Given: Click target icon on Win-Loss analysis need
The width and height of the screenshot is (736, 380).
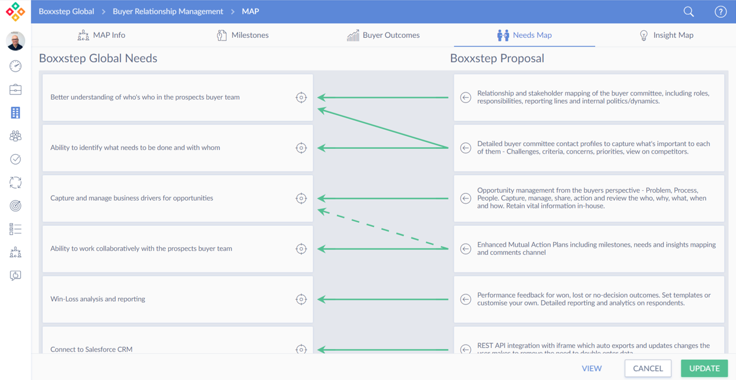Looking at the screenshot, I should [x=301, y=299].
